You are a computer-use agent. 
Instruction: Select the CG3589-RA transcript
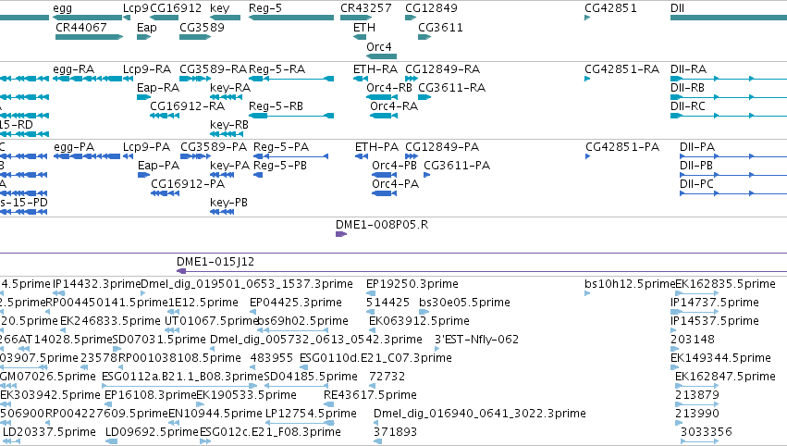195,79
